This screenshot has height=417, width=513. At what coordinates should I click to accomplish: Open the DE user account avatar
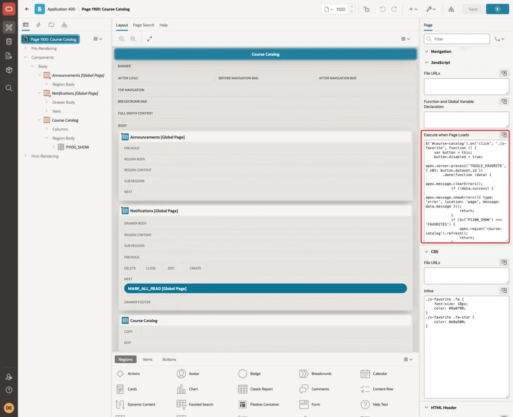[x=9, y=408]
